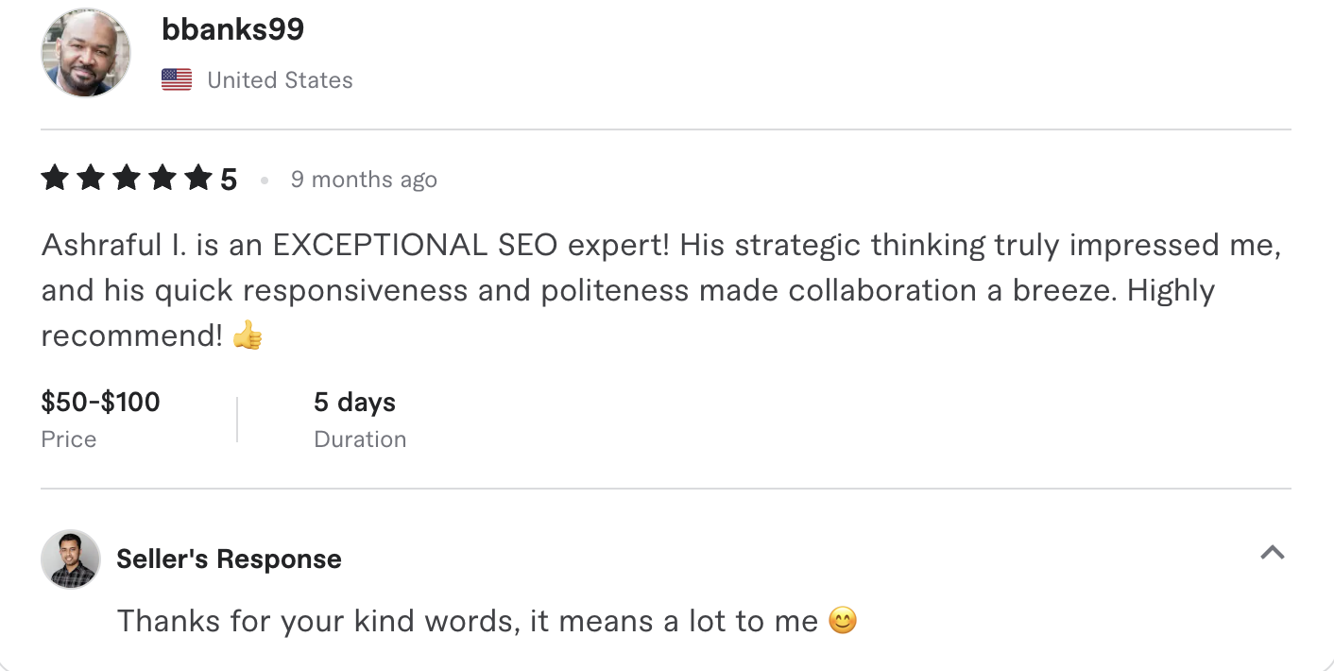Click the second star icon
Screen dimensions: 1334x671
pyautogui.click(x=91, y=178)
